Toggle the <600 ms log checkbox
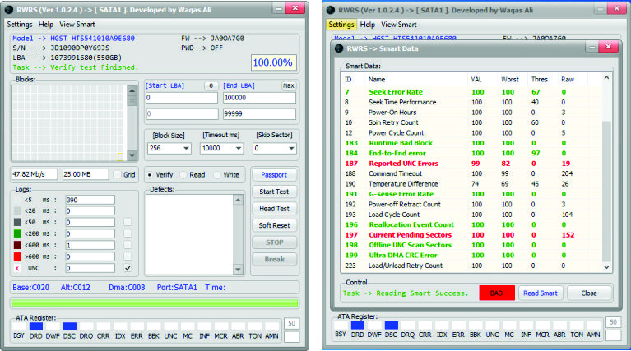Image resolution: width=631 pixels, height=351 pixels. pyautogui.click(x=128, y=245)
